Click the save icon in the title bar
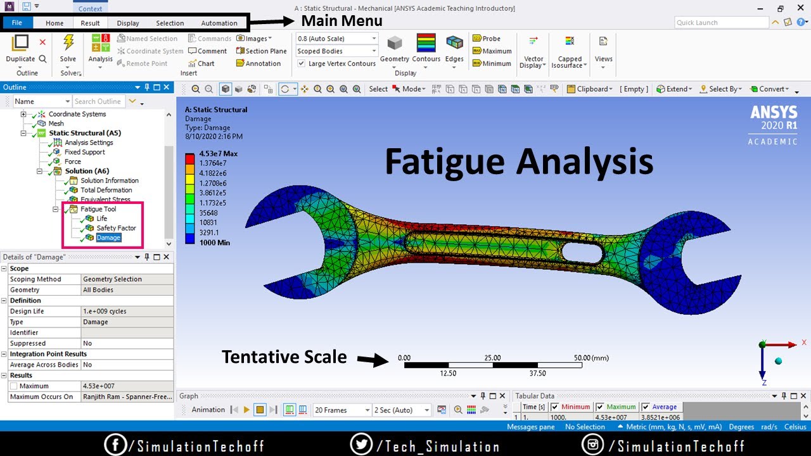This screenshot has height=456, width=811. 26,7
